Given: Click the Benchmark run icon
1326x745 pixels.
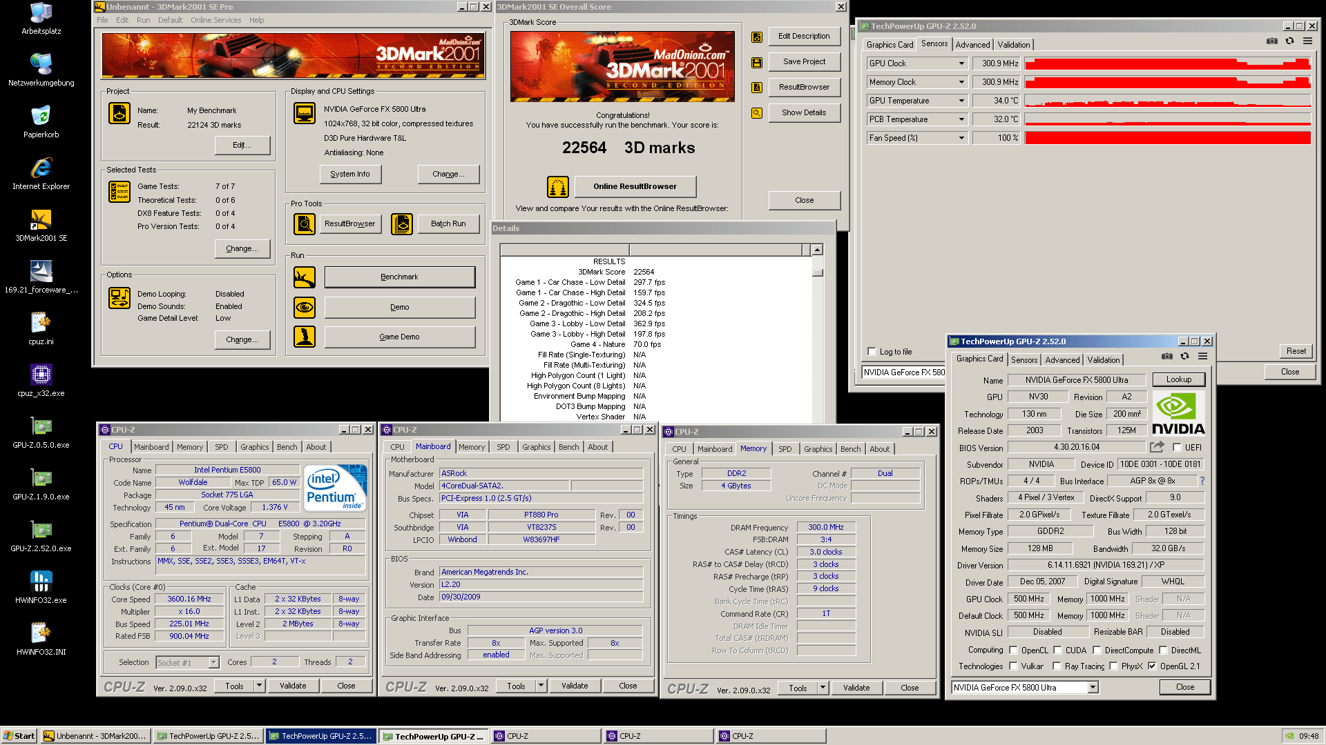Looking at the screenshot, I should [305, 277].
